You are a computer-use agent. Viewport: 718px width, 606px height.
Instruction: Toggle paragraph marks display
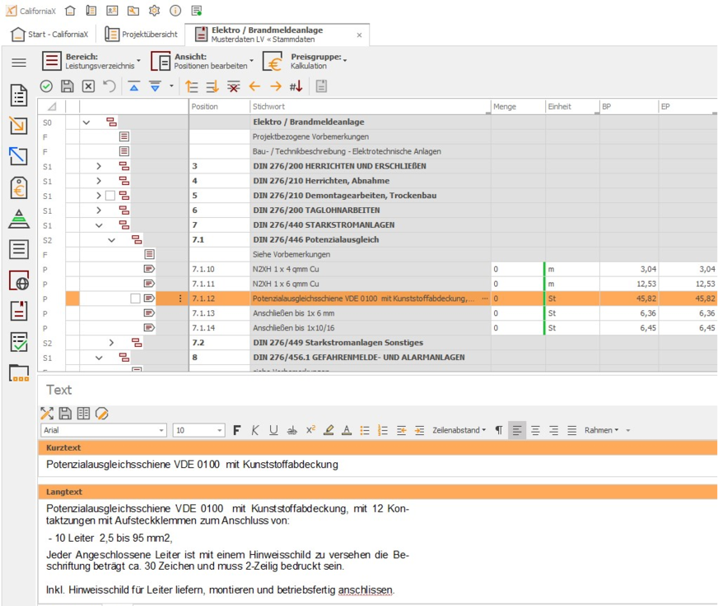tap(498, 430)
